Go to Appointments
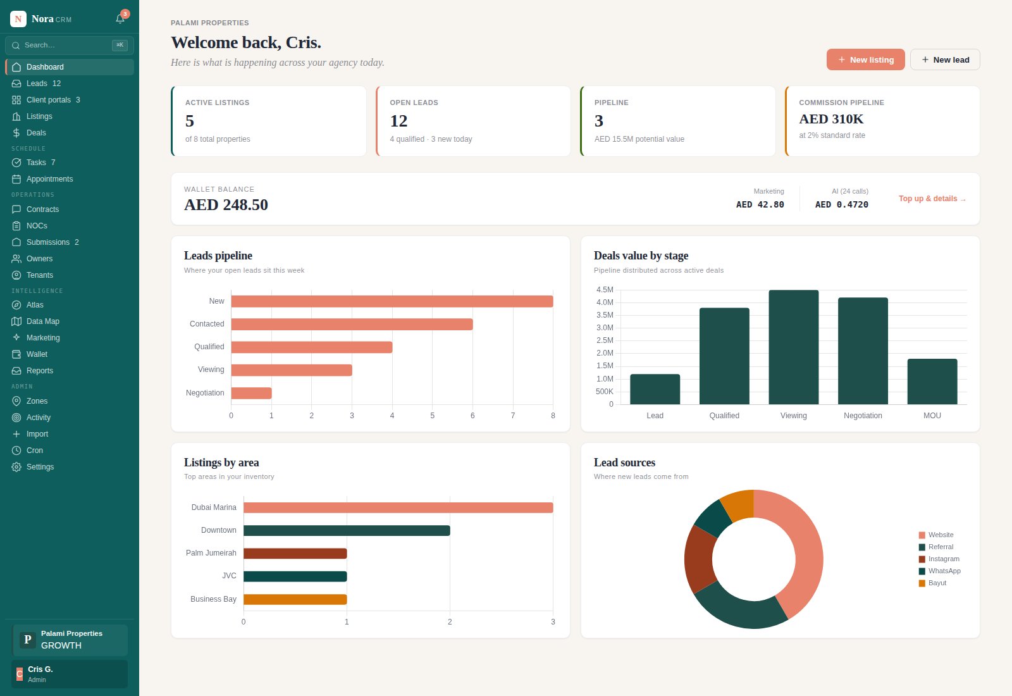Image resolution: width=1012 pixels, height=696 pixels. 70,179
